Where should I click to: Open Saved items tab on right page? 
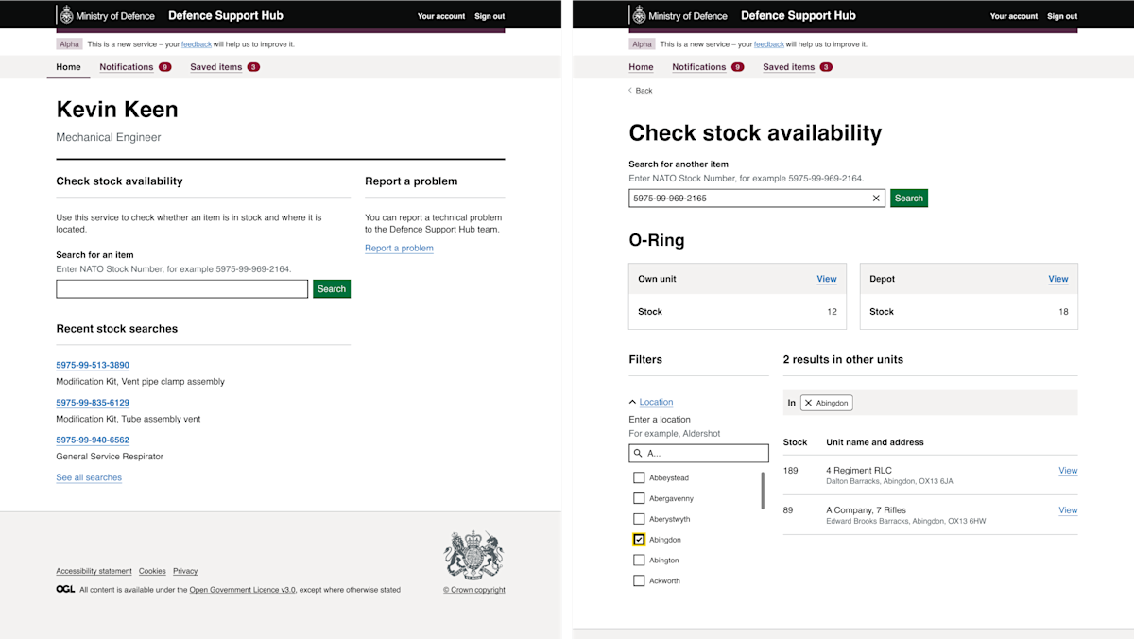(798, 67)
